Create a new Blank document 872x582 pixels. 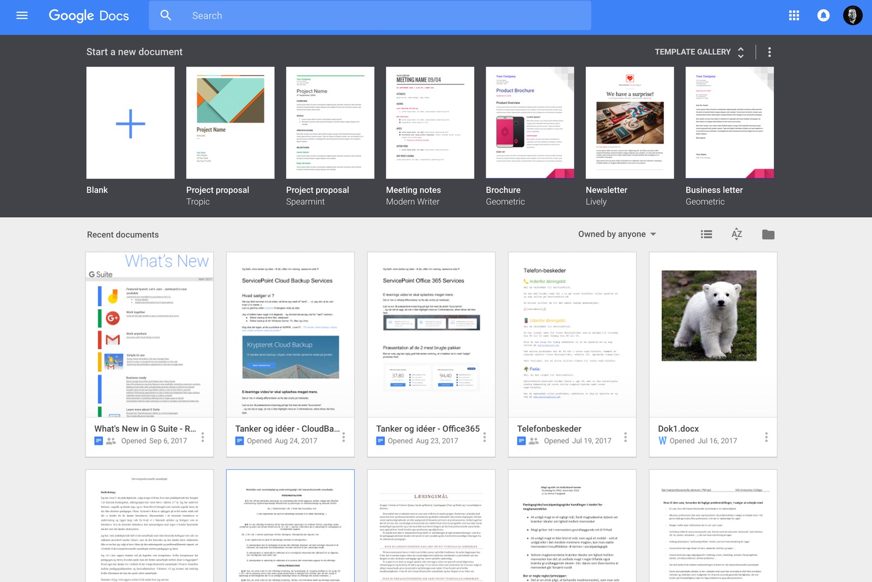[x=130, y=123]
